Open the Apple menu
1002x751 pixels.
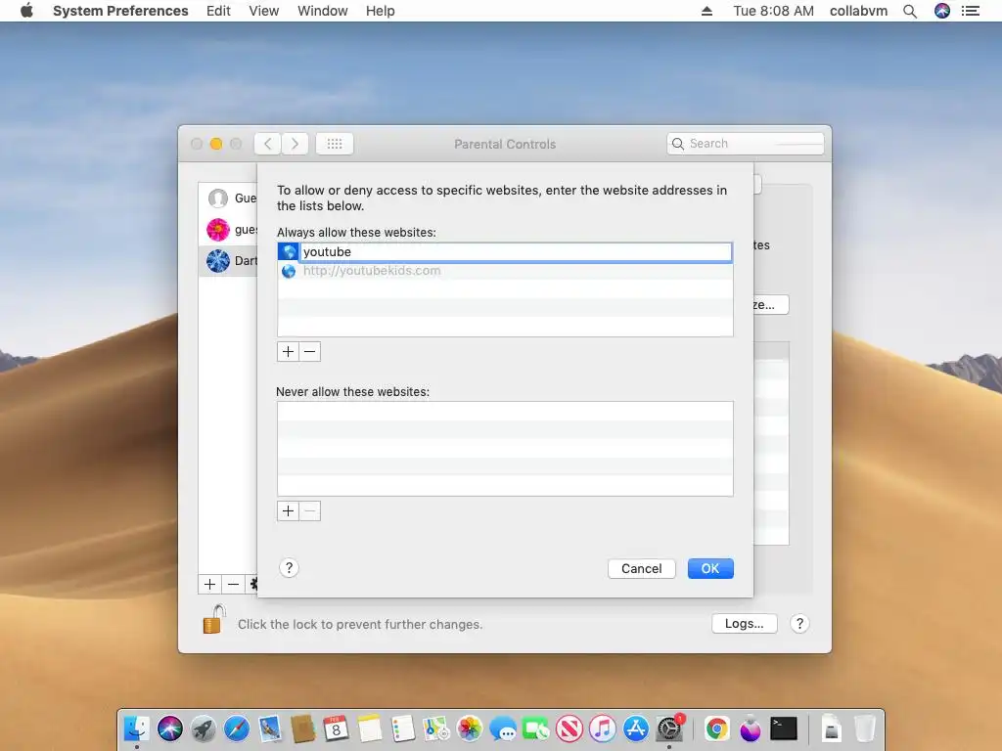click(26, 11)
